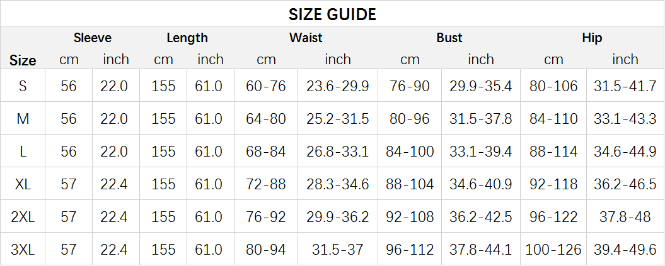Select waist inch cell 31.5-37
The height and width of the screenshot is (266, 665).
tap(338, 250)
